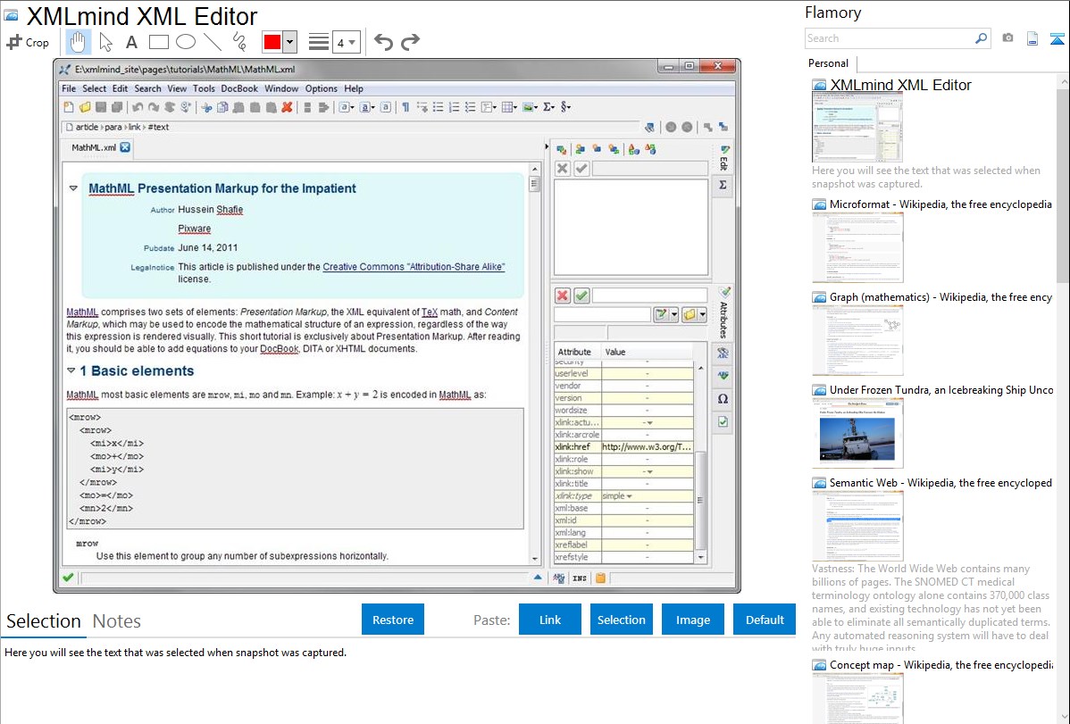Select the ellipse drawing tool
This screenshot has height=724, width=1070.
186,42
